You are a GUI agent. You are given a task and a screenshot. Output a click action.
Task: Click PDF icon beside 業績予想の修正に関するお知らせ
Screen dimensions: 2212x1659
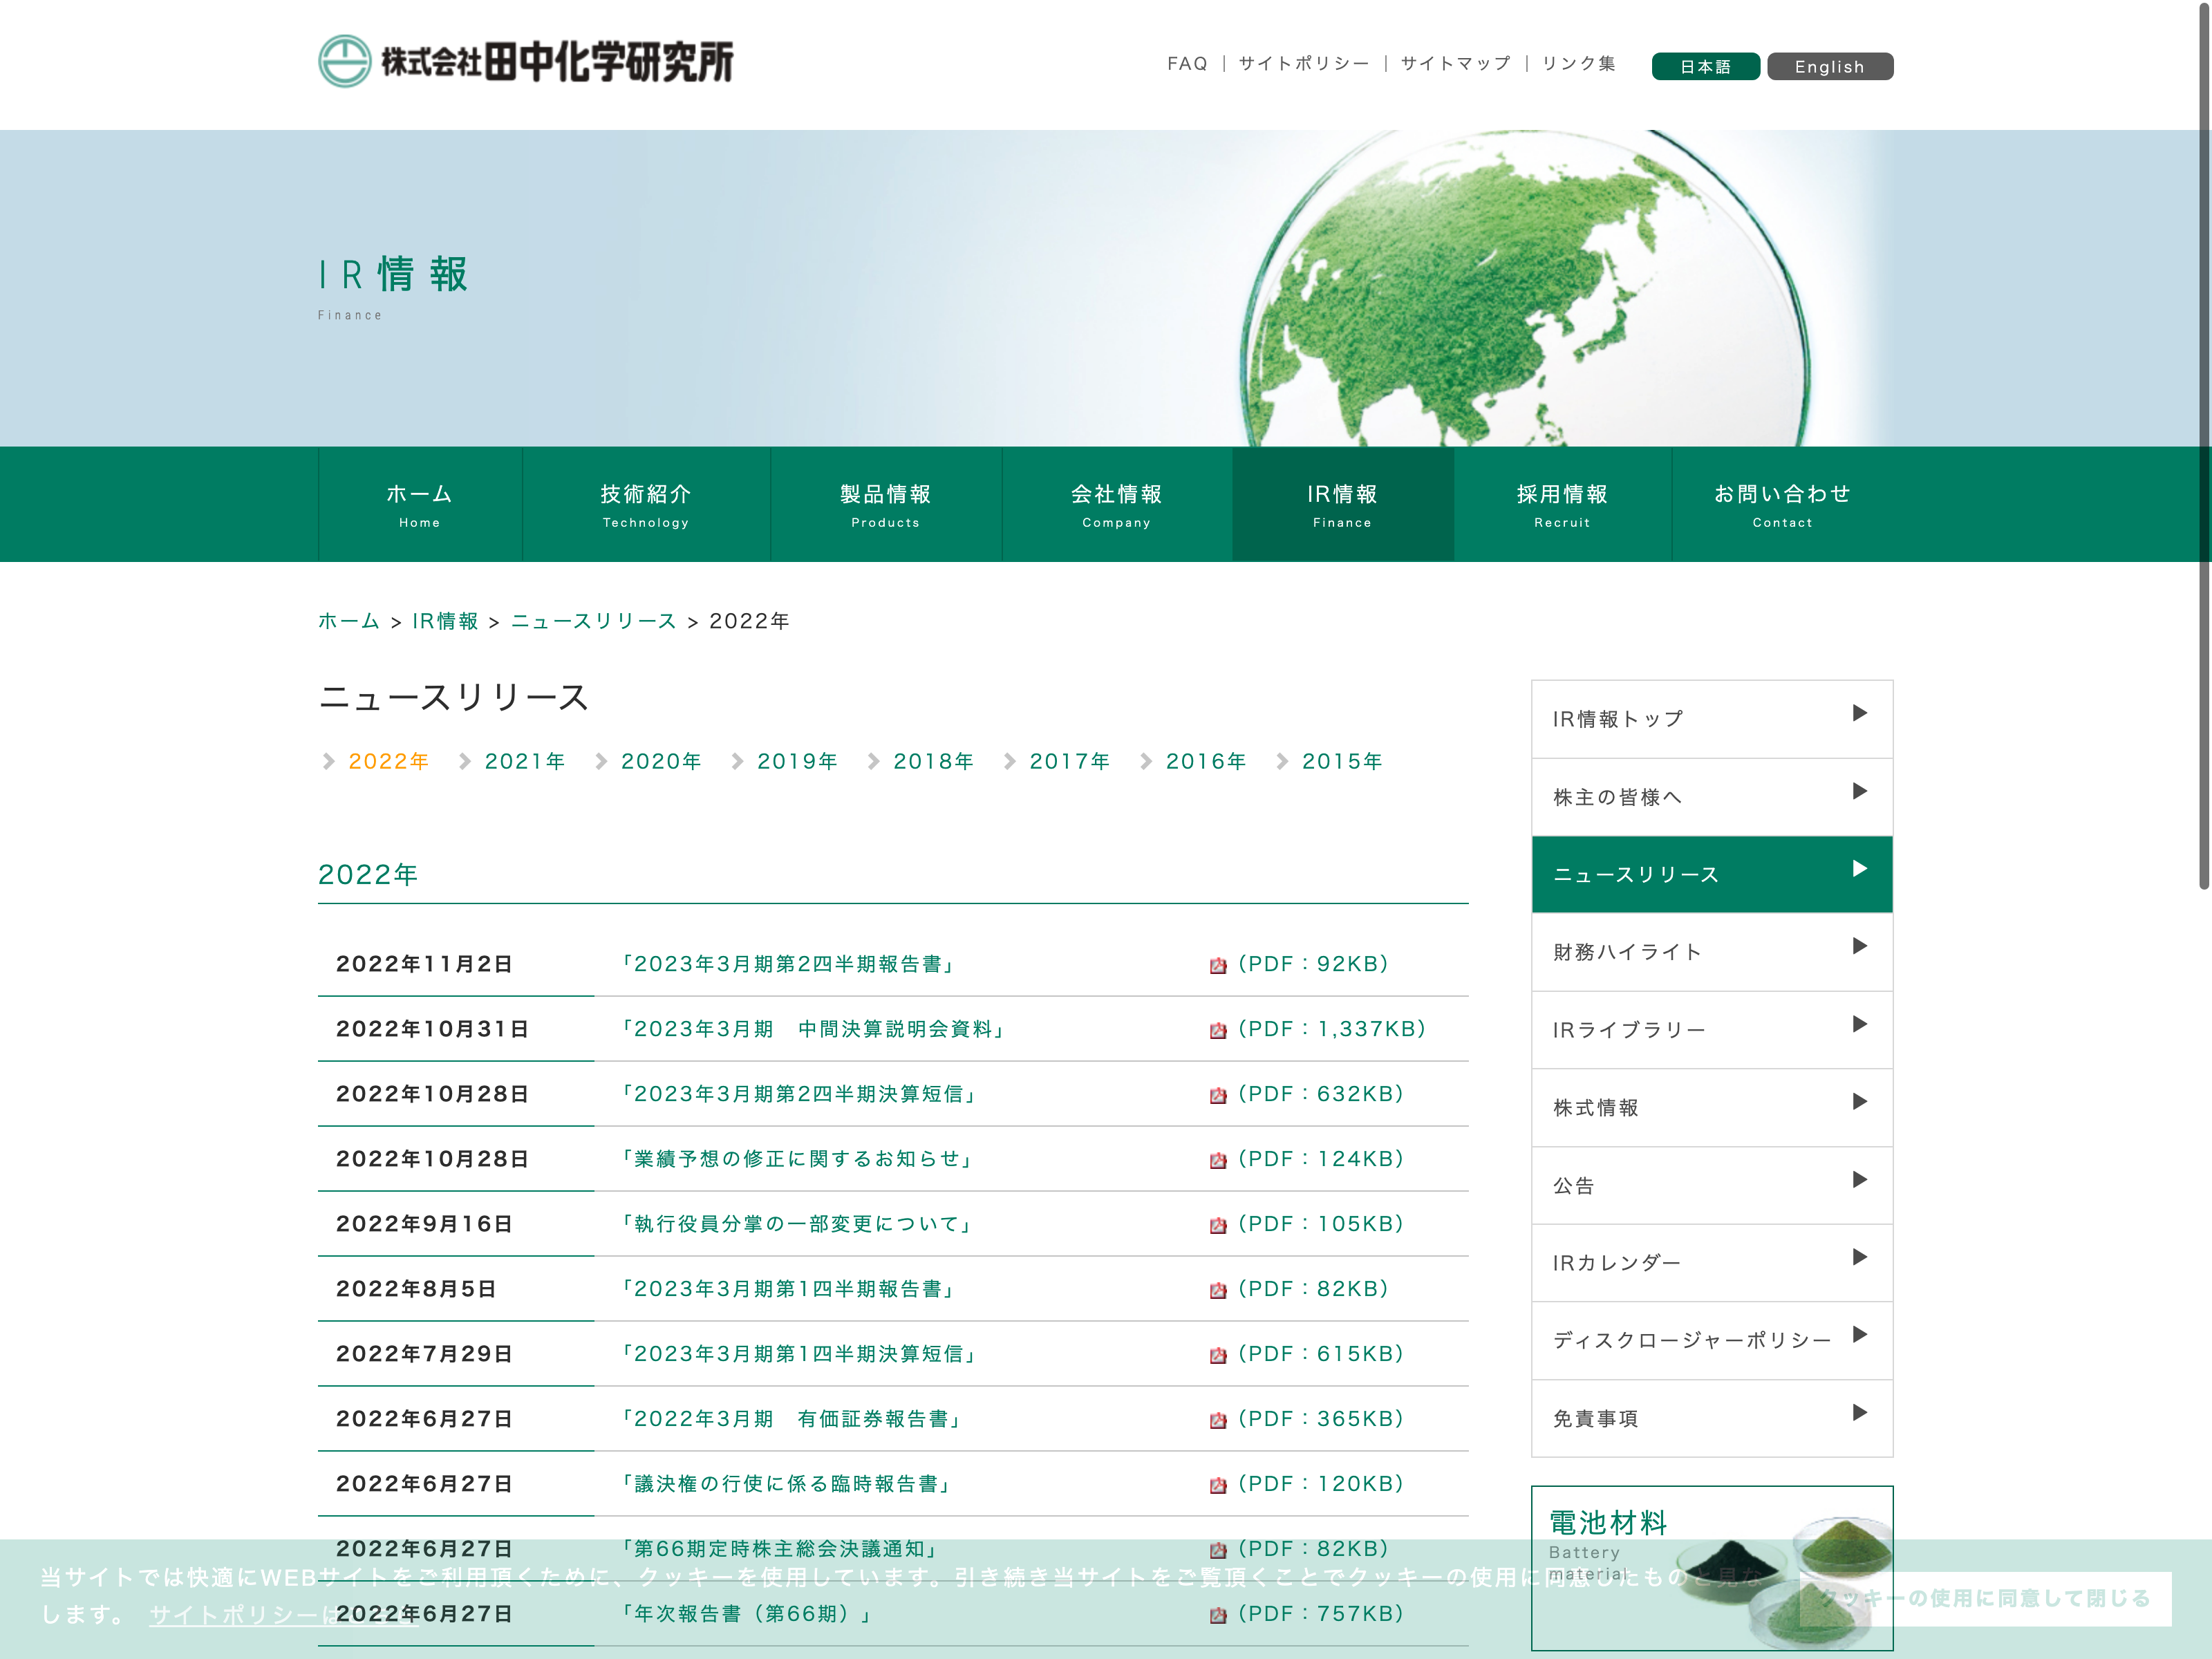pyautogui.click(x=1218, y=1160)
